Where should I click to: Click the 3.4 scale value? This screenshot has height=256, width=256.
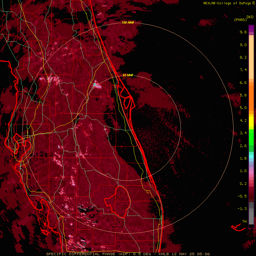click(243, 133)
